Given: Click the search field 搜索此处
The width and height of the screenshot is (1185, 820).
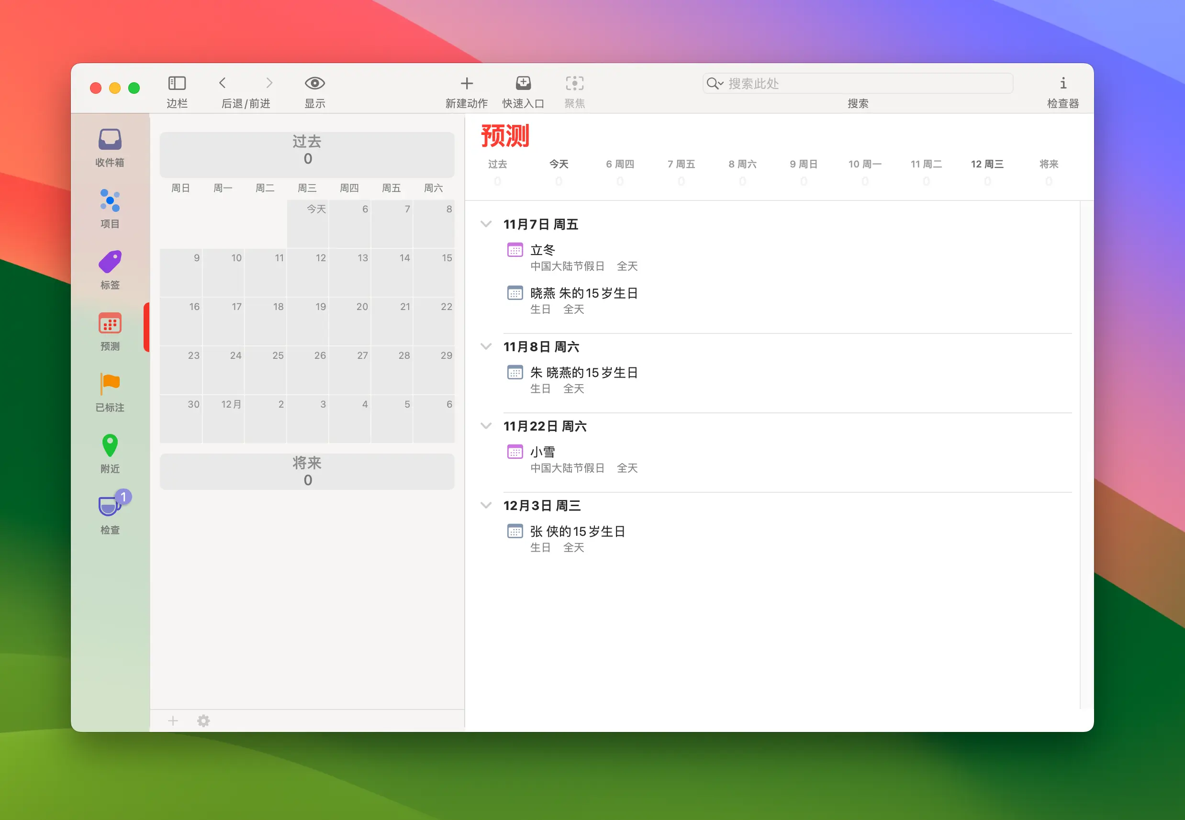Looking at the screenshot, I should point(856,83).
